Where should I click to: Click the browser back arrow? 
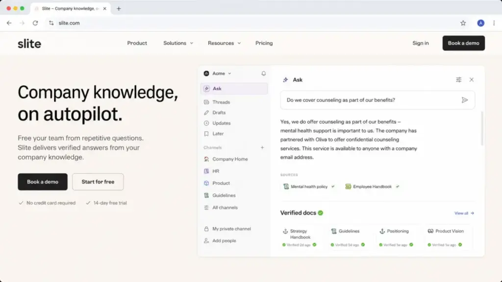coord(9,23)
